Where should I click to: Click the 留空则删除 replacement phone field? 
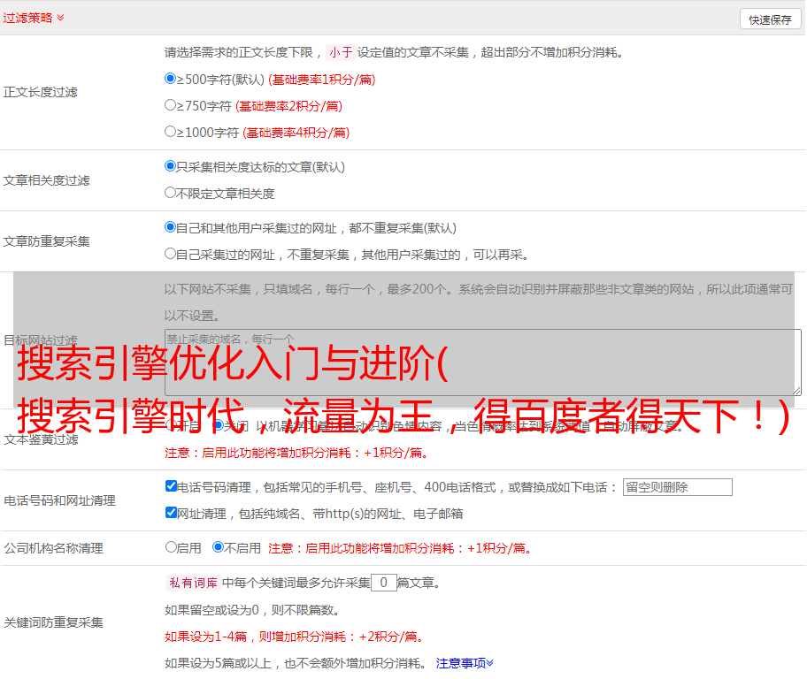point(677,487)
